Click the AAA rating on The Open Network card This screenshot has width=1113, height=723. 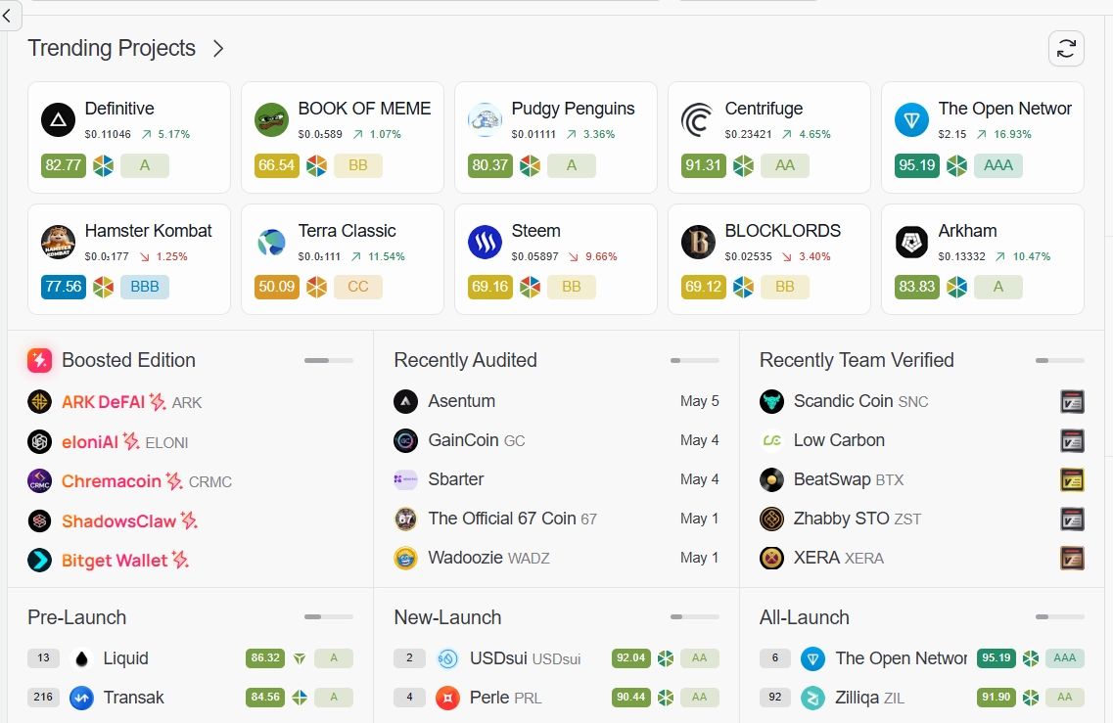point(998,165)
